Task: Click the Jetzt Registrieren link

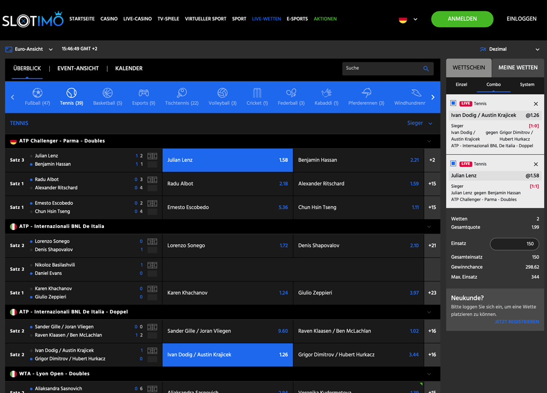Action: coord(516,322)
